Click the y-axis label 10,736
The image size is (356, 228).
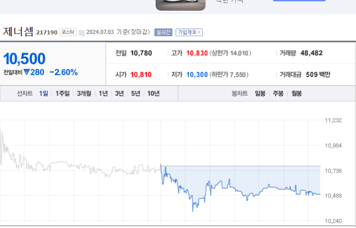(x=333, y=171)
